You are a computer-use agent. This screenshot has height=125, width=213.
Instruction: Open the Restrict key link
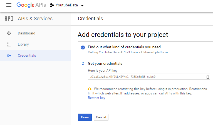96,98
